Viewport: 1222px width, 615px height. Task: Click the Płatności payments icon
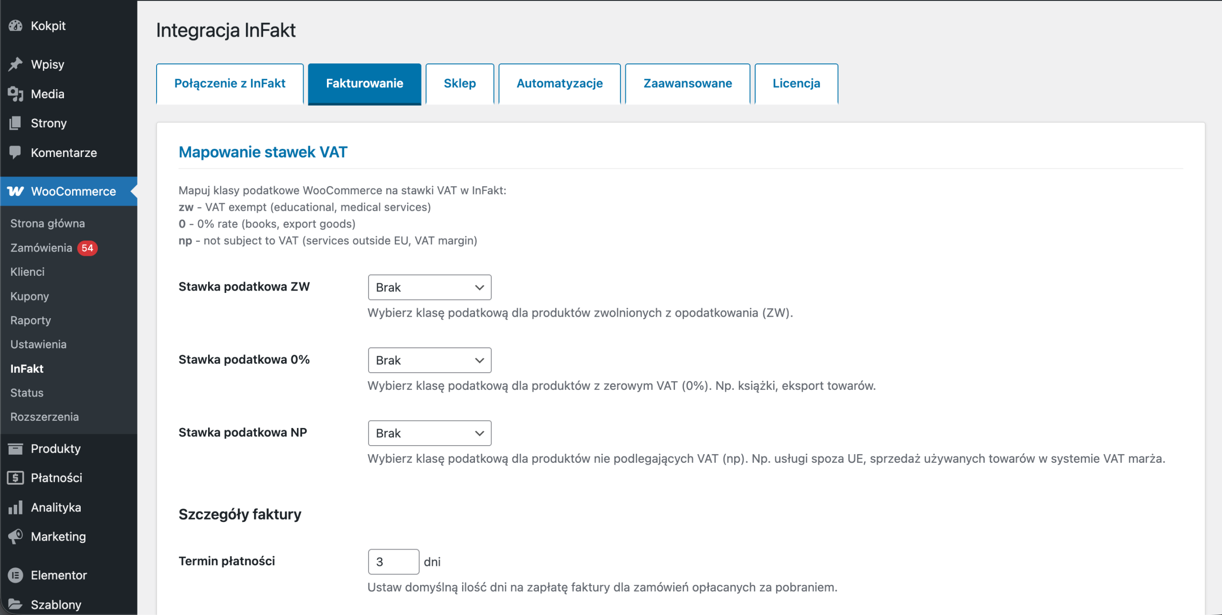(16, 478)
